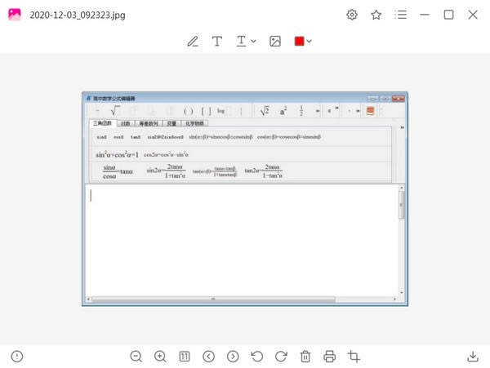The image size is (490, 368).
Task: View image at 1:1 actual size
Action: tap(185, 356)
